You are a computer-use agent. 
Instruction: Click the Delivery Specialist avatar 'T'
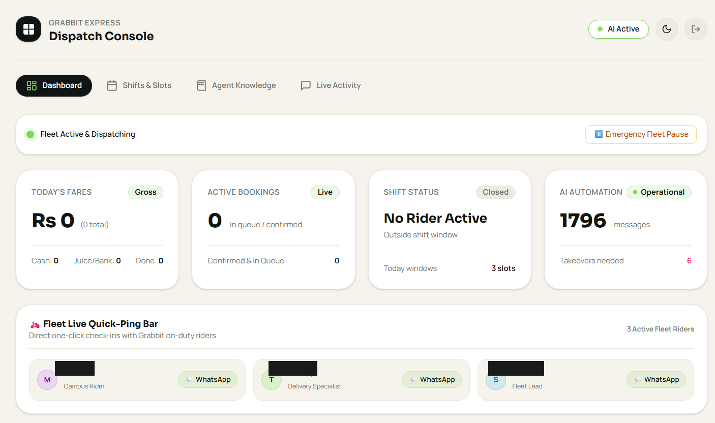pos(272,380)
